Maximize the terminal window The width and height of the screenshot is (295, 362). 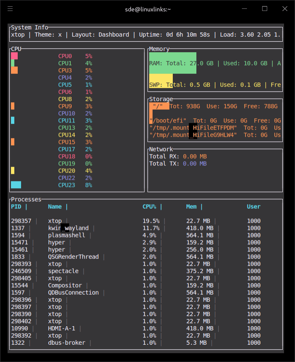click(x=265, y=9)
